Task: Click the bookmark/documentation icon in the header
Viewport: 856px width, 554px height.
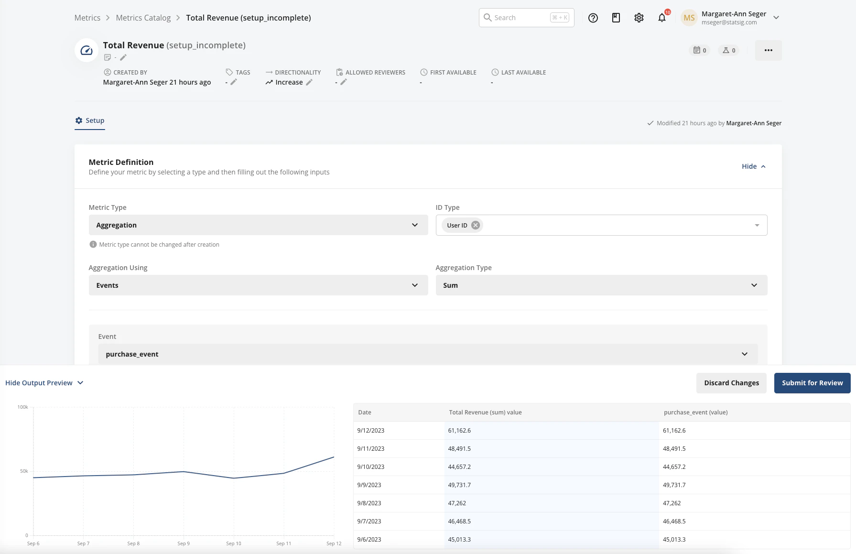Action: [x=616, y=18]
